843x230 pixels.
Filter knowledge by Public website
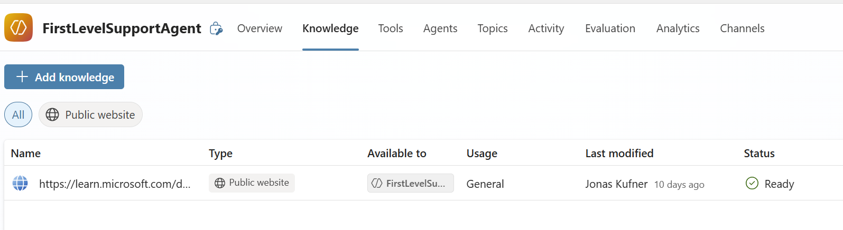coord(91,114)
